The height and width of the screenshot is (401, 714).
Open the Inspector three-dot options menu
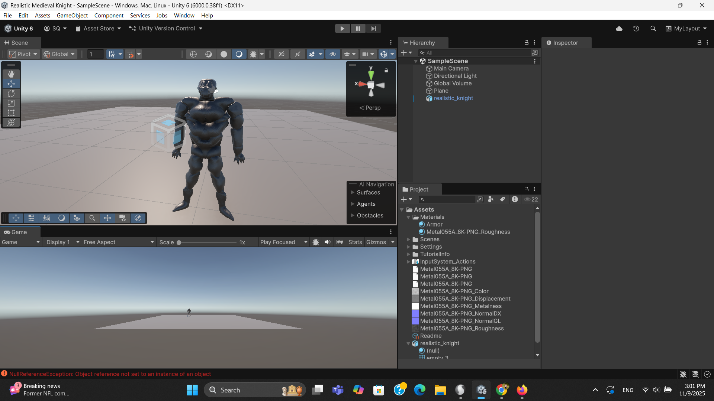click(707, 42)
